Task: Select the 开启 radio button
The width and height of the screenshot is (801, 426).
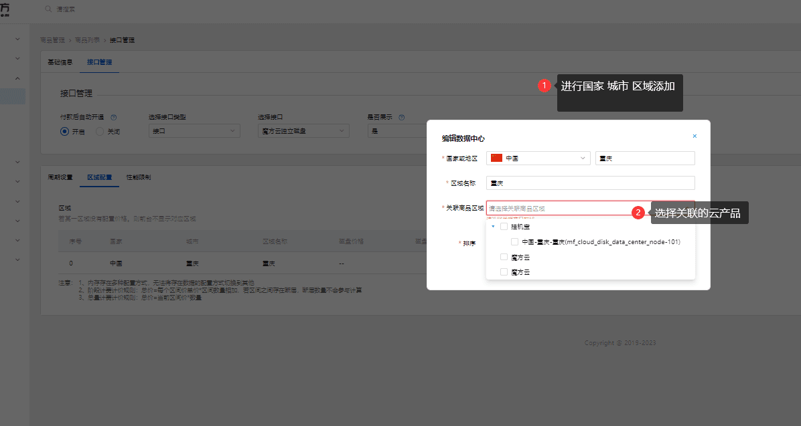Action: 64,132
